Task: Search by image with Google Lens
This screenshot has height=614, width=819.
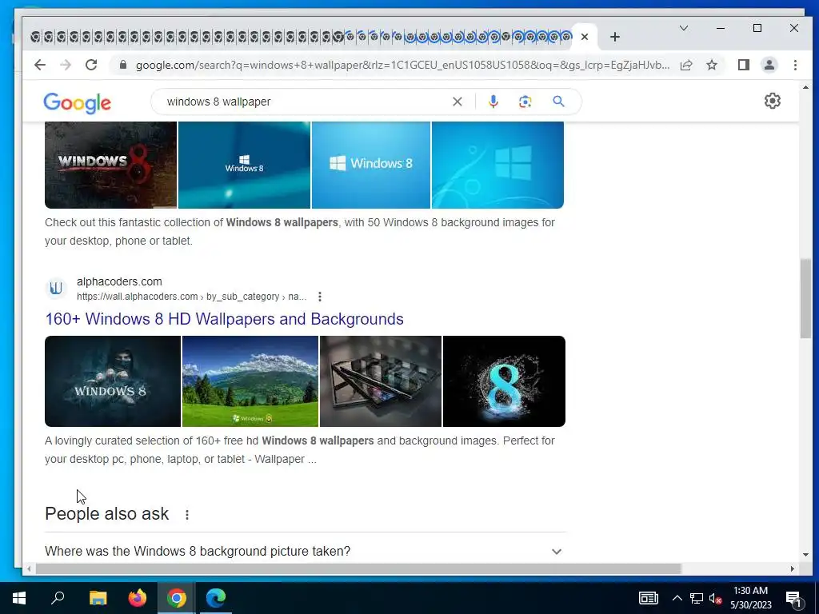Action: tap(525, 102)
